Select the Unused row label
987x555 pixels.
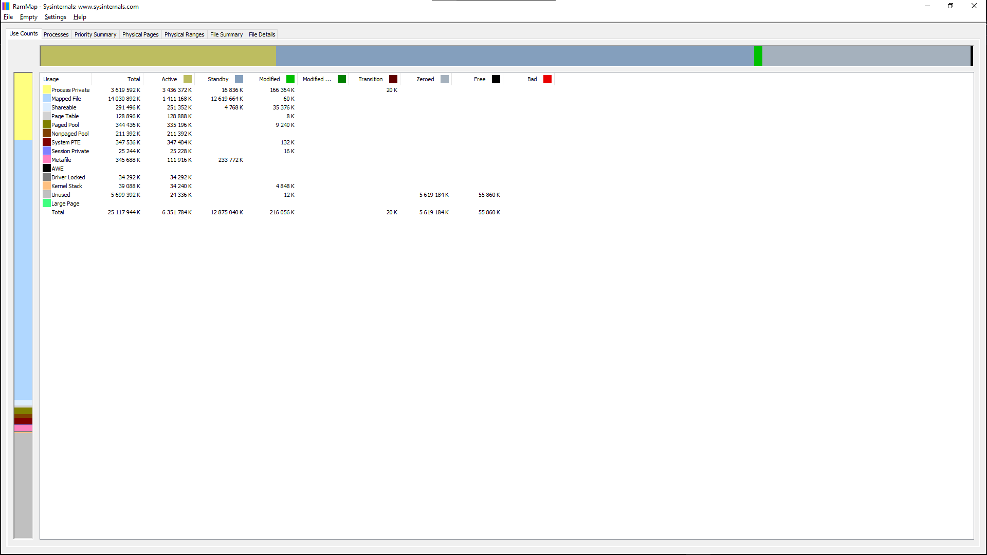(x=61, y=195)
